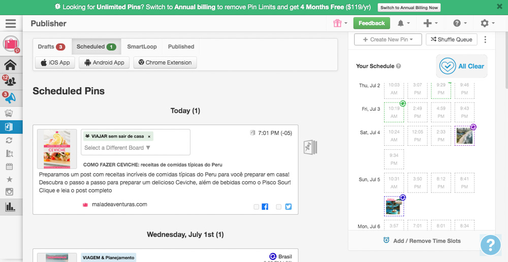The image size is (508, 262).
Task: Expand the settings gear dropdown
Action: click(487, 23)
